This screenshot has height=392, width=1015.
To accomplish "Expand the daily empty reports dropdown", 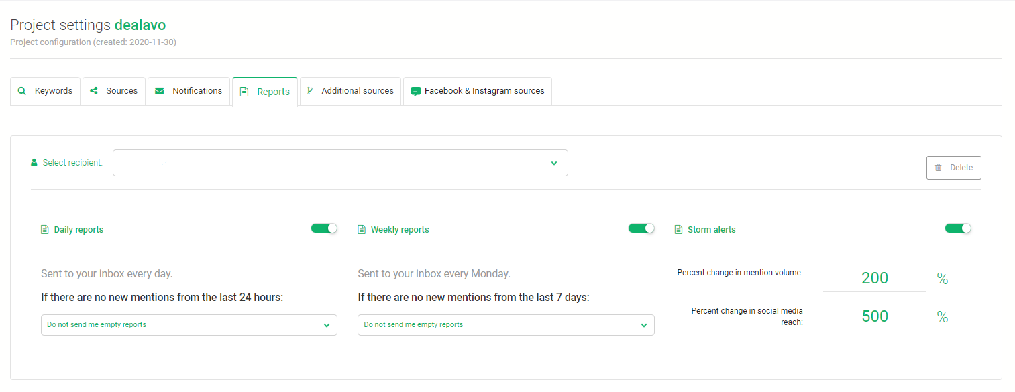I will pyautogui.click(x=189, y=325).
